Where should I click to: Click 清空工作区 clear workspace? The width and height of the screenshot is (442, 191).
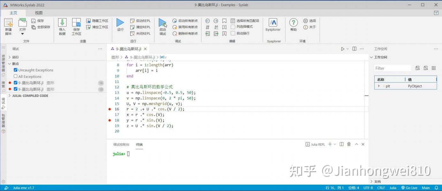pyautogui.click(x=97, y=27)
